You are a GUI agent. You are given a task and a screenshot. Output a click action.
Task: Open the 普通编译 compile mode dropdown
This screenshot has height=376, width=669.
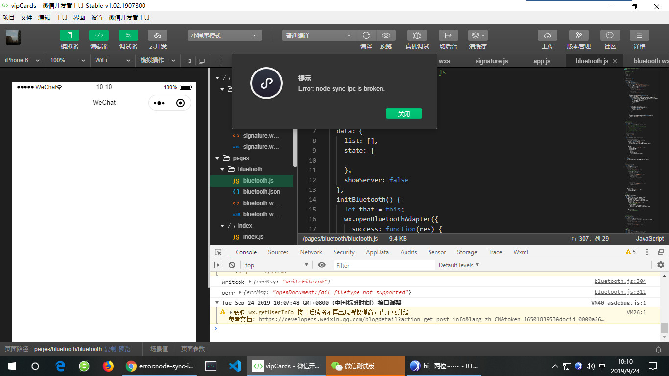click(x=319, y=35)
